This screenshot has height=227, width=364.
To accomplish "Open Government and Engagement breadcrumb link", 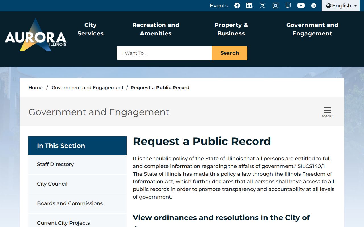I will point(88,87).
